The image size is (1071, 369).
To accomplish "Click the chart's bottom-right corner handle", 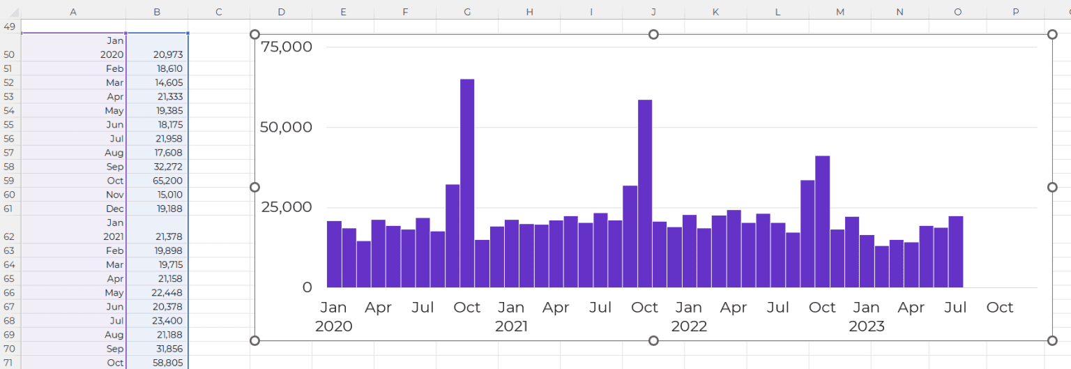I will click(1052, 340).
